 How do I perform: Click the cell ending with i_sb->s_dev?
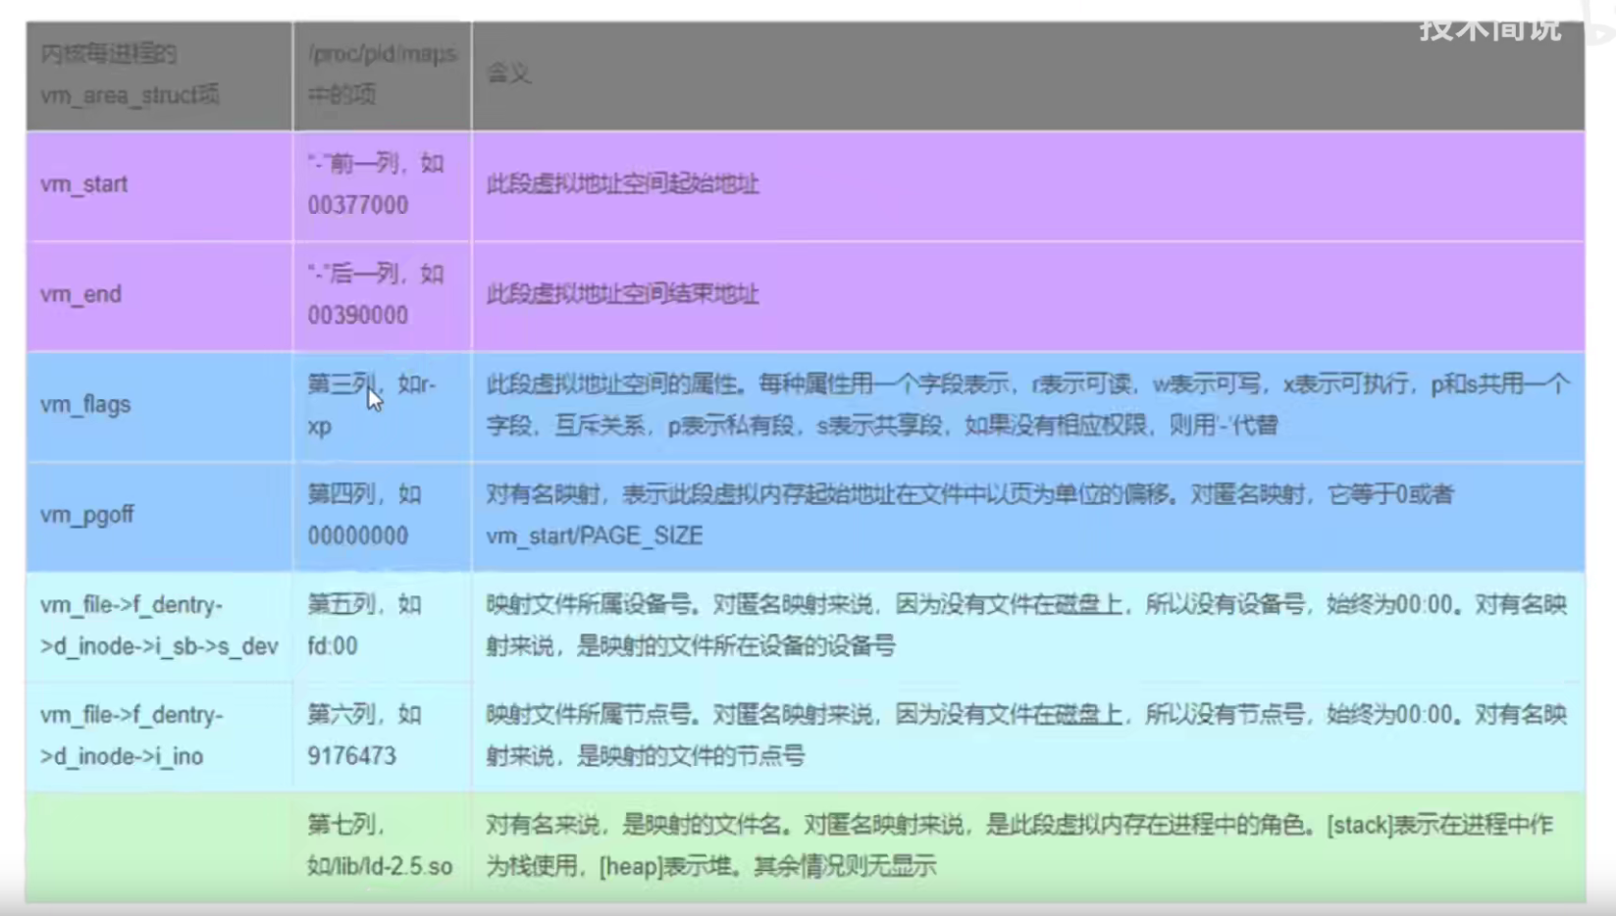coord(159,626)
